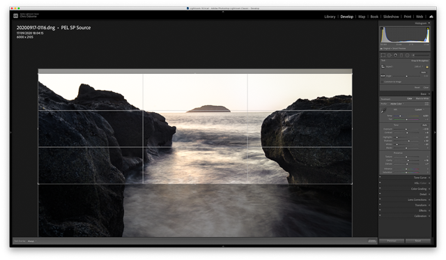Collapse the Basic panel
Screen dimensions: 446x260
click(429, 94)
